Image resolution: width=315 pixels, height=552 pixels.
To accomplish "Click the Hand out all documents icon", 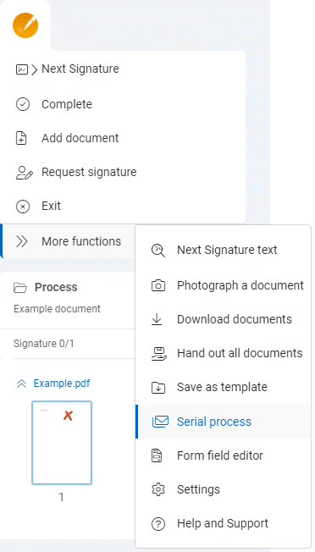I will pyautogui.click(x=158, y=354).
